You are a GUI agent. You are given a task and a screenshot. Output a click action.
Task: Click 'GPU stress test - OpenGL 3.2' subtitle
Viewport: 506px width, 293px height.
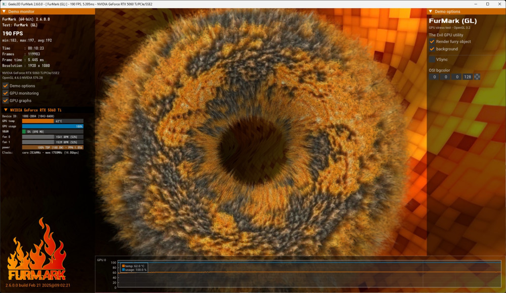coord(449,28)
